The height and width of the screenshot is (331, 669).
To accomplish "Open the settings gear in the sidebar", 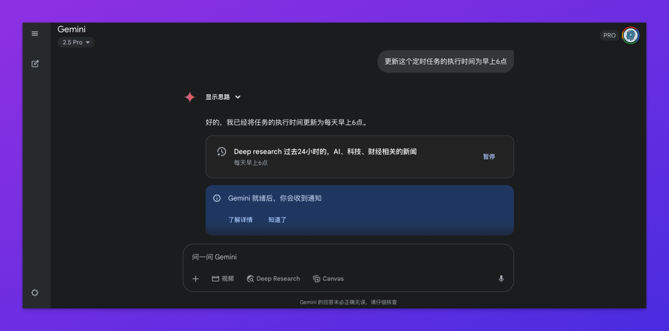I will [35, 293].
